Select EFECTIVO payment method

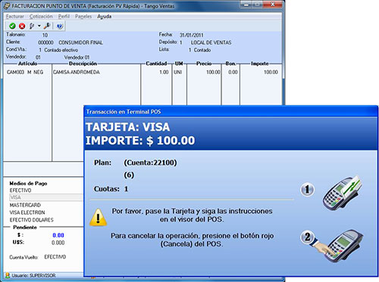pyautogui.click(x=20, y=191)
